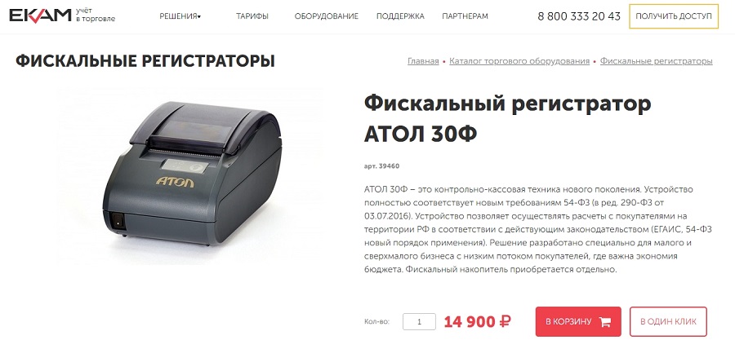Open the Оборудование menu item
Viewport: 735px width, 340px height.
click(x=326, y=16)
